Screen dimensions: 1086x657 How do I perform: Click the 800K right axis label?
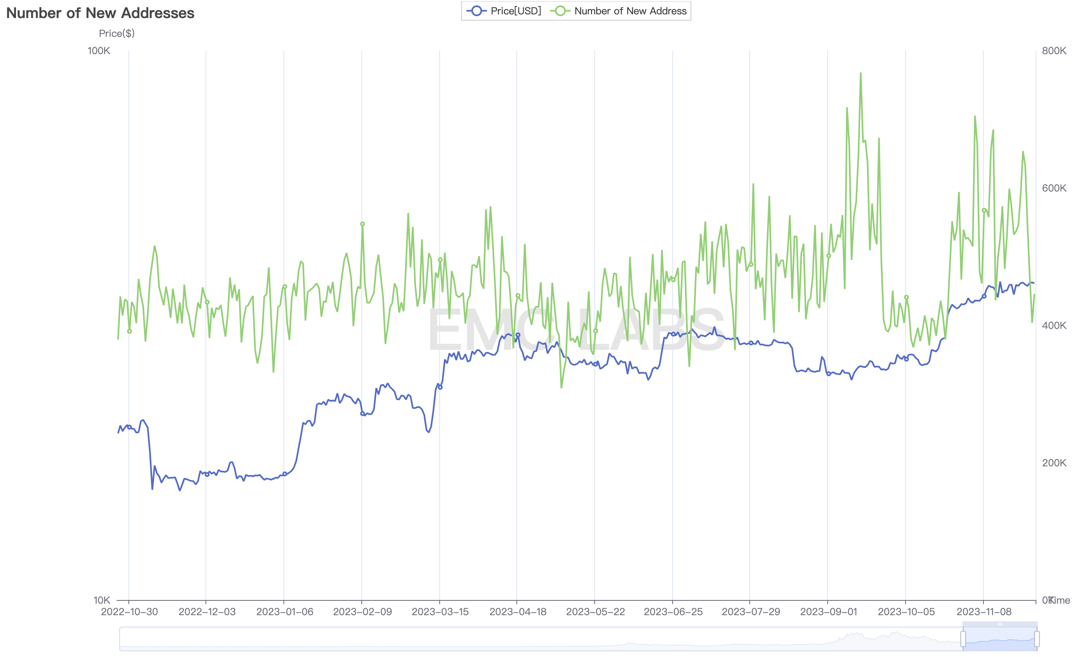tap(1054, 51)
